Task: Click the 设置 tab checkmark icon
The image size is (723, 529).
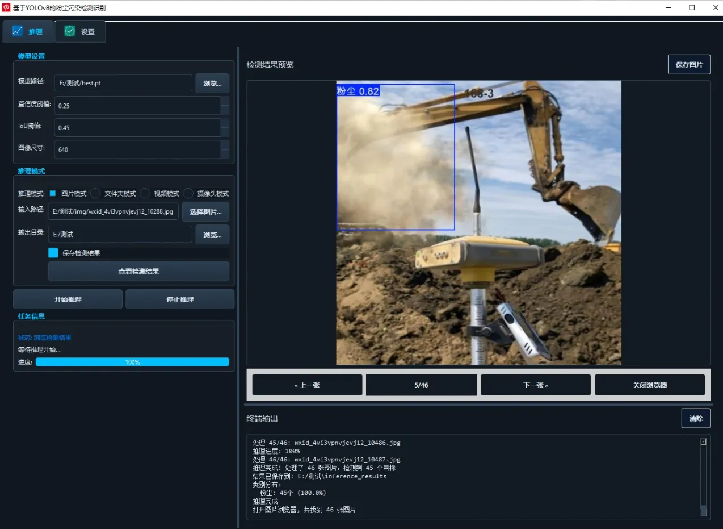Action: 70,31
